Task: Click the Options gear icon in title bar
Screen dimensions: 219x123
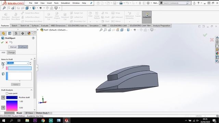Action: (148, 3)
